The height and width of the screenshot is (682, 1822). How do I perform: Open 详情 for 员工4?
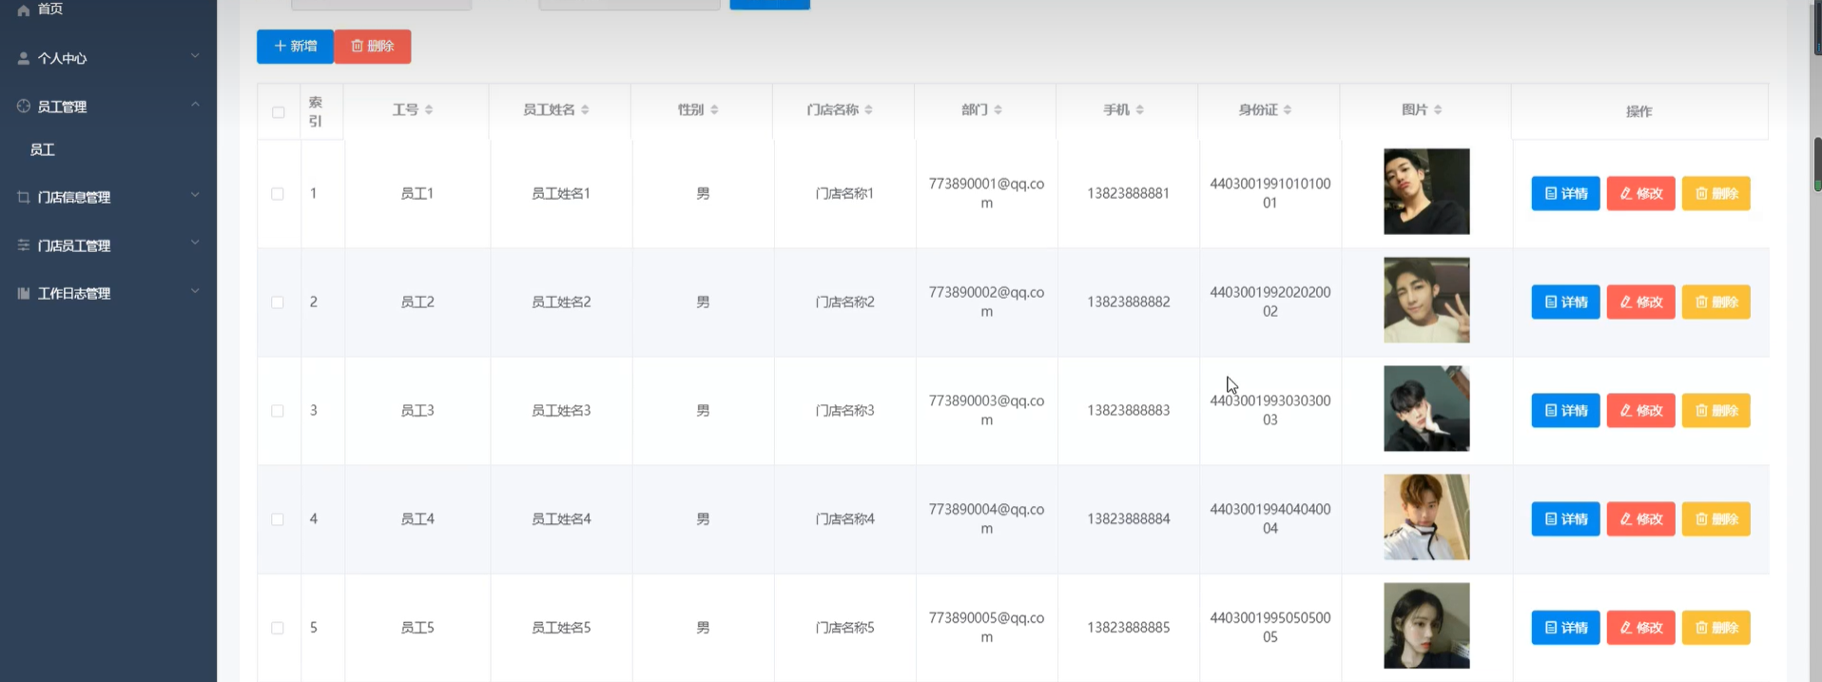coord(1565,518)
